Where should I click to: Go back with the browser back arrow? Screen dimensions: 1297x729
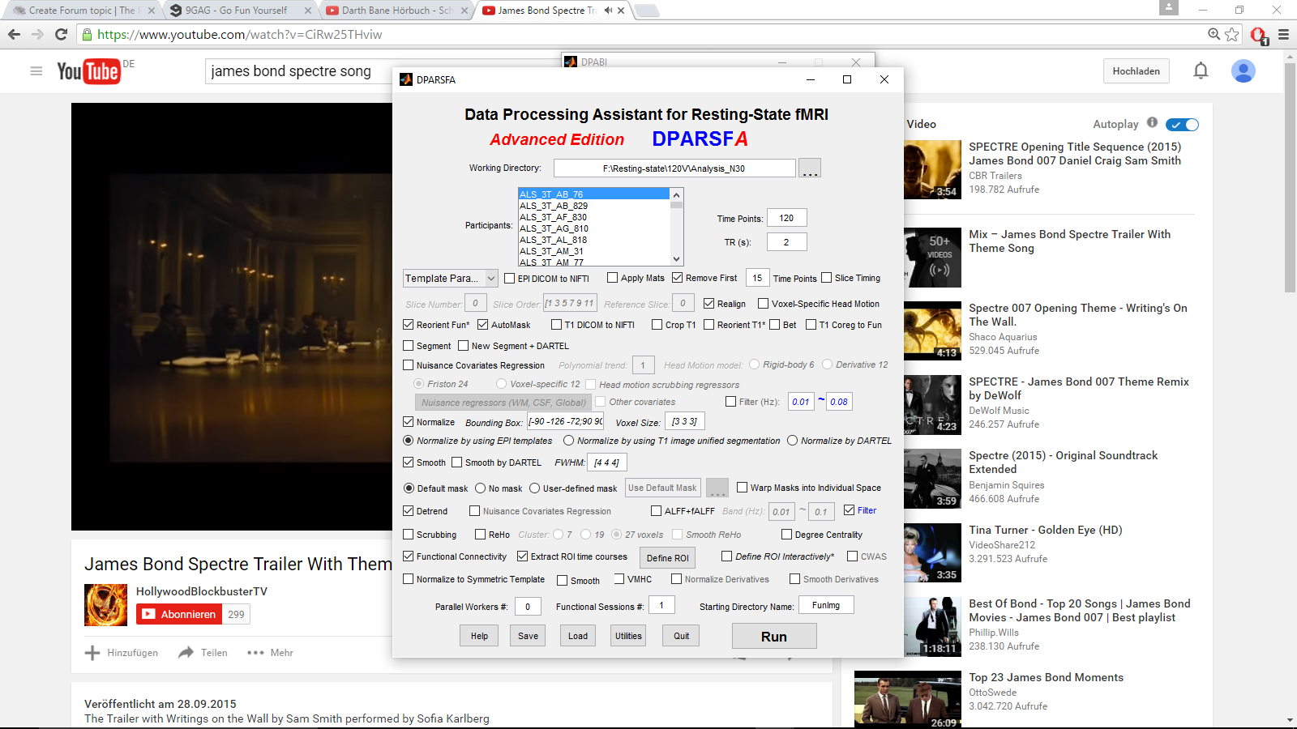point(14,34)
